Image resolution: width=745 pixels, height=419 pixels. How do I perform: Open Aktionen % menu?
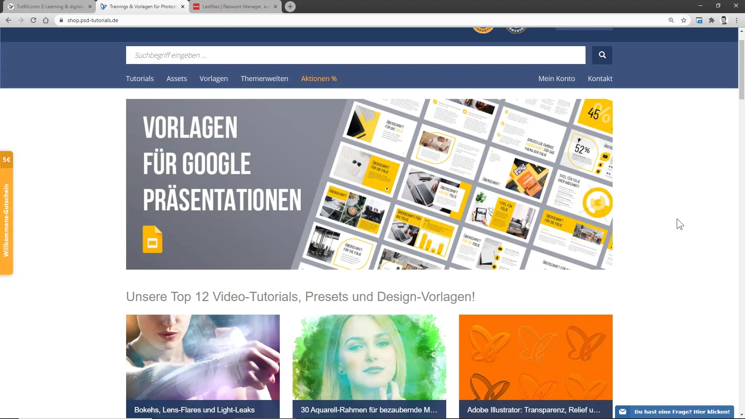[x=319, y=79]
